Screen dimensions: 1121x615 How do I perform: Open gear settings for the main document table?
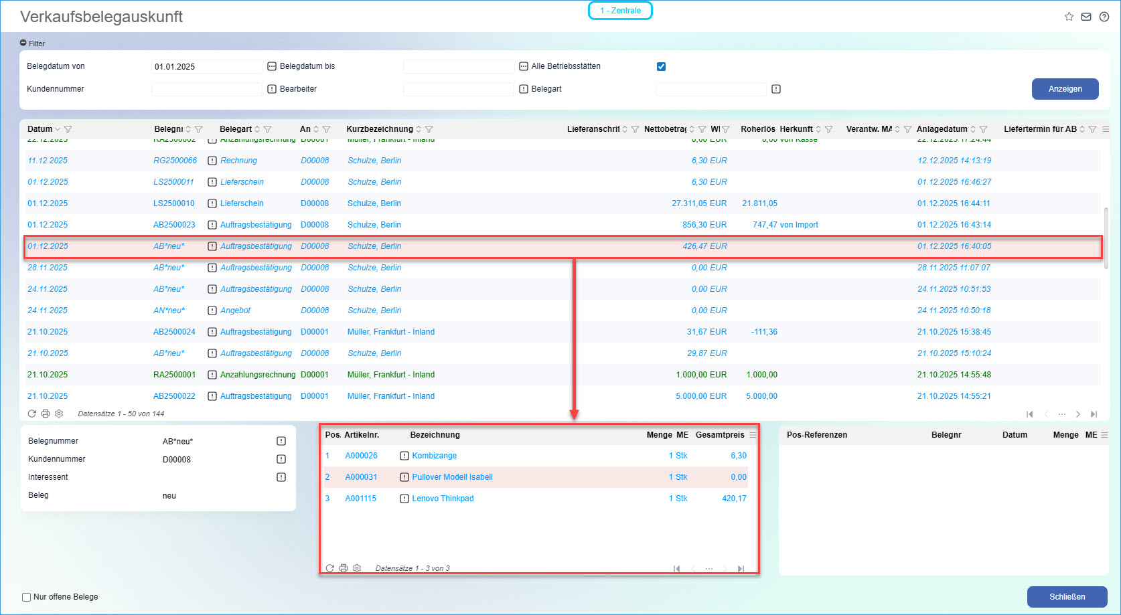tap(59, 414)
